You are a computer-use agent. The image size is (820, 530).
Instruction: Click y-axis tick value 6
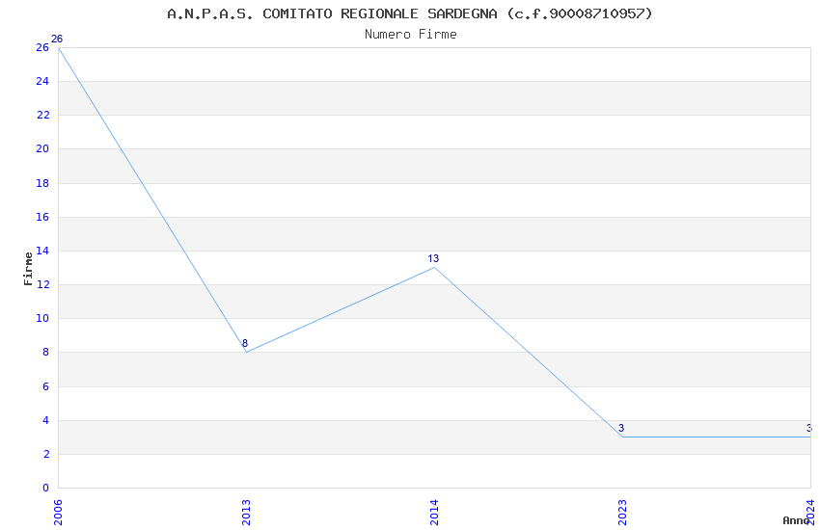[x=45, y=385]
